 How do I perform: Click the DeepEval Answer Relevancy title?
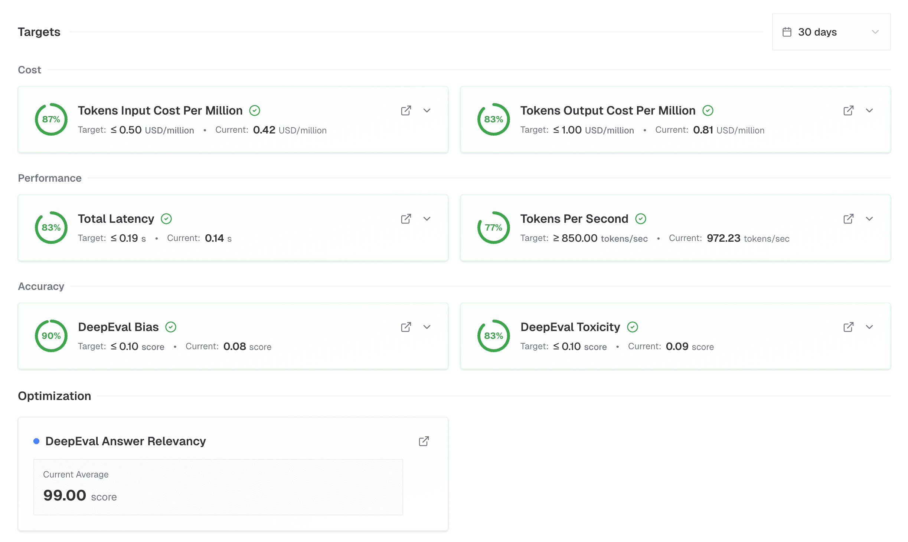click(x=125, y=441)
